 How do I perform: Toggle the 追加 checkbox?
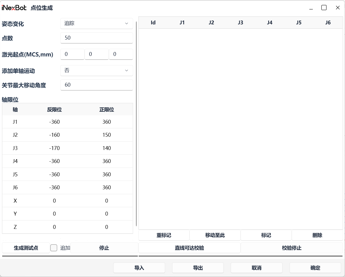[54, 248]
